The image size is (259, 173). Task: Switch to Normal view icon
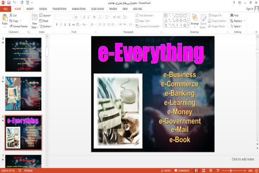(x=196, y=170)
